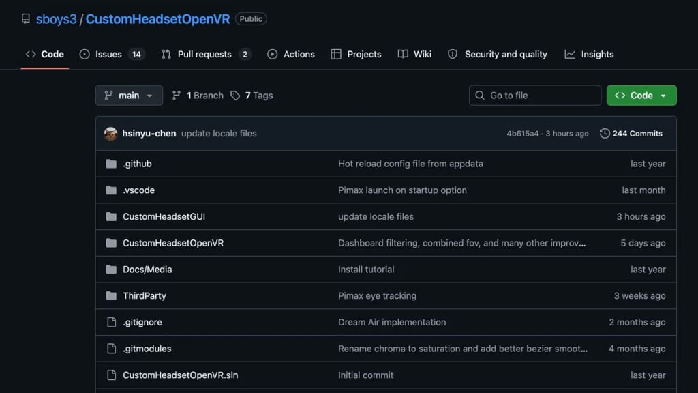Image resolution: width=698 pixels, height=393 pixels.
Task: Click '2 months ago' timestamp in .gitignore row
Action: [637, 322]
